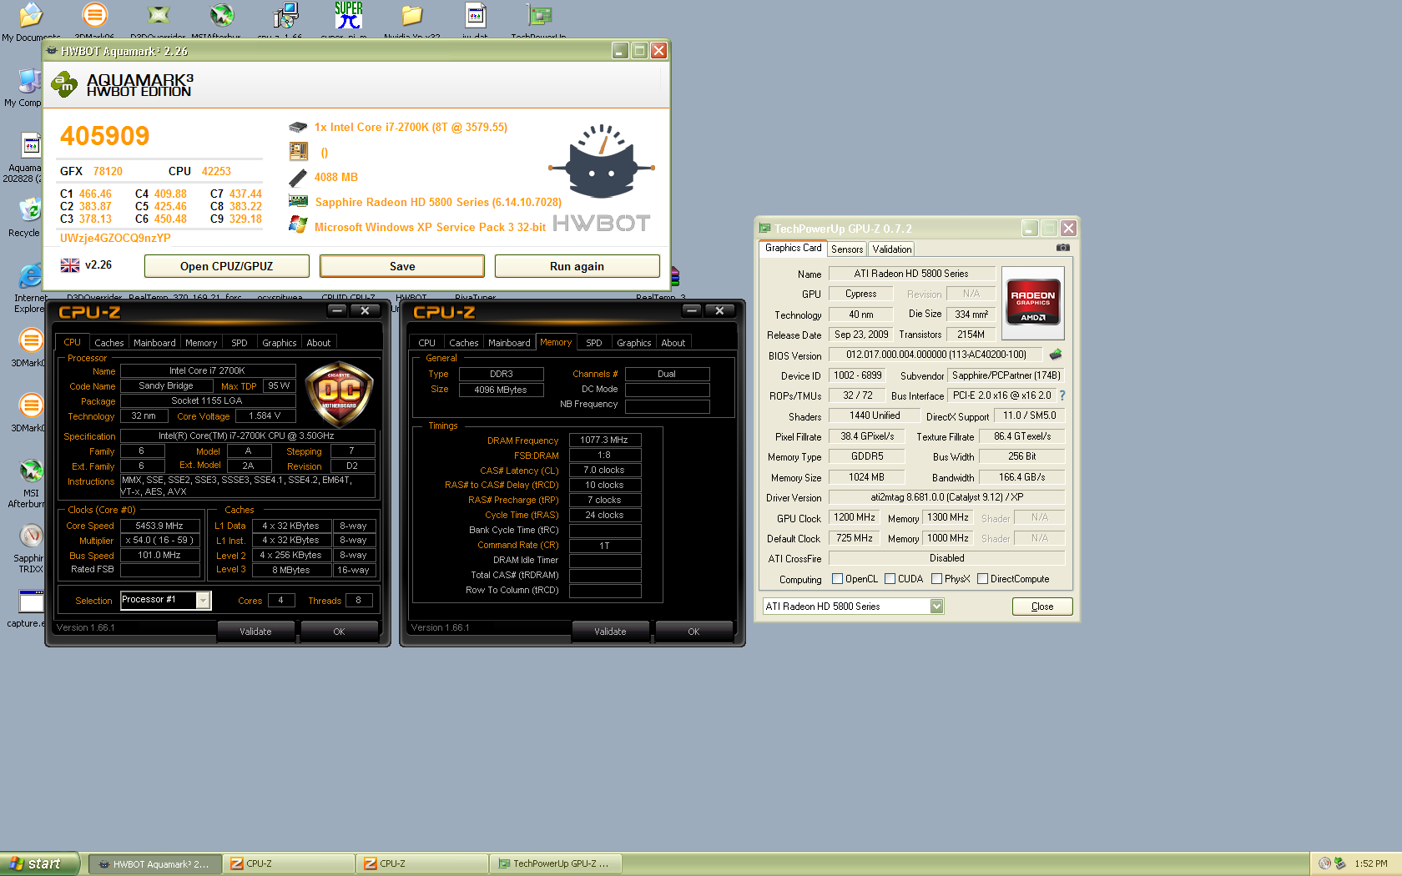Open the D3DOverrider desktop icon
The width and height of the screenshot is (1402, 876).
pos(158,15)
